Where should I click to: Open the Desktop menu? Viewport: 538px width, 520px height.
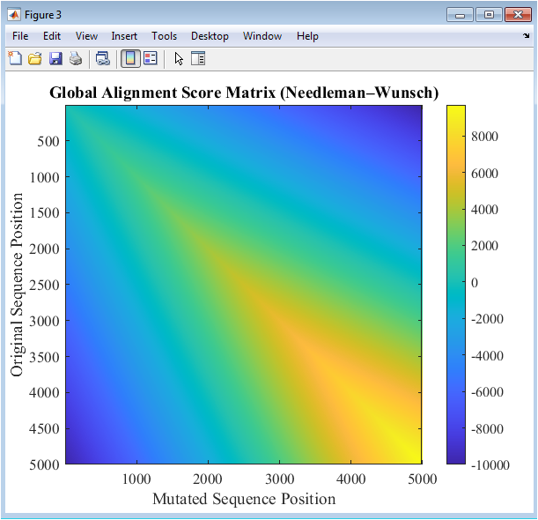click(x=210, y=36)
